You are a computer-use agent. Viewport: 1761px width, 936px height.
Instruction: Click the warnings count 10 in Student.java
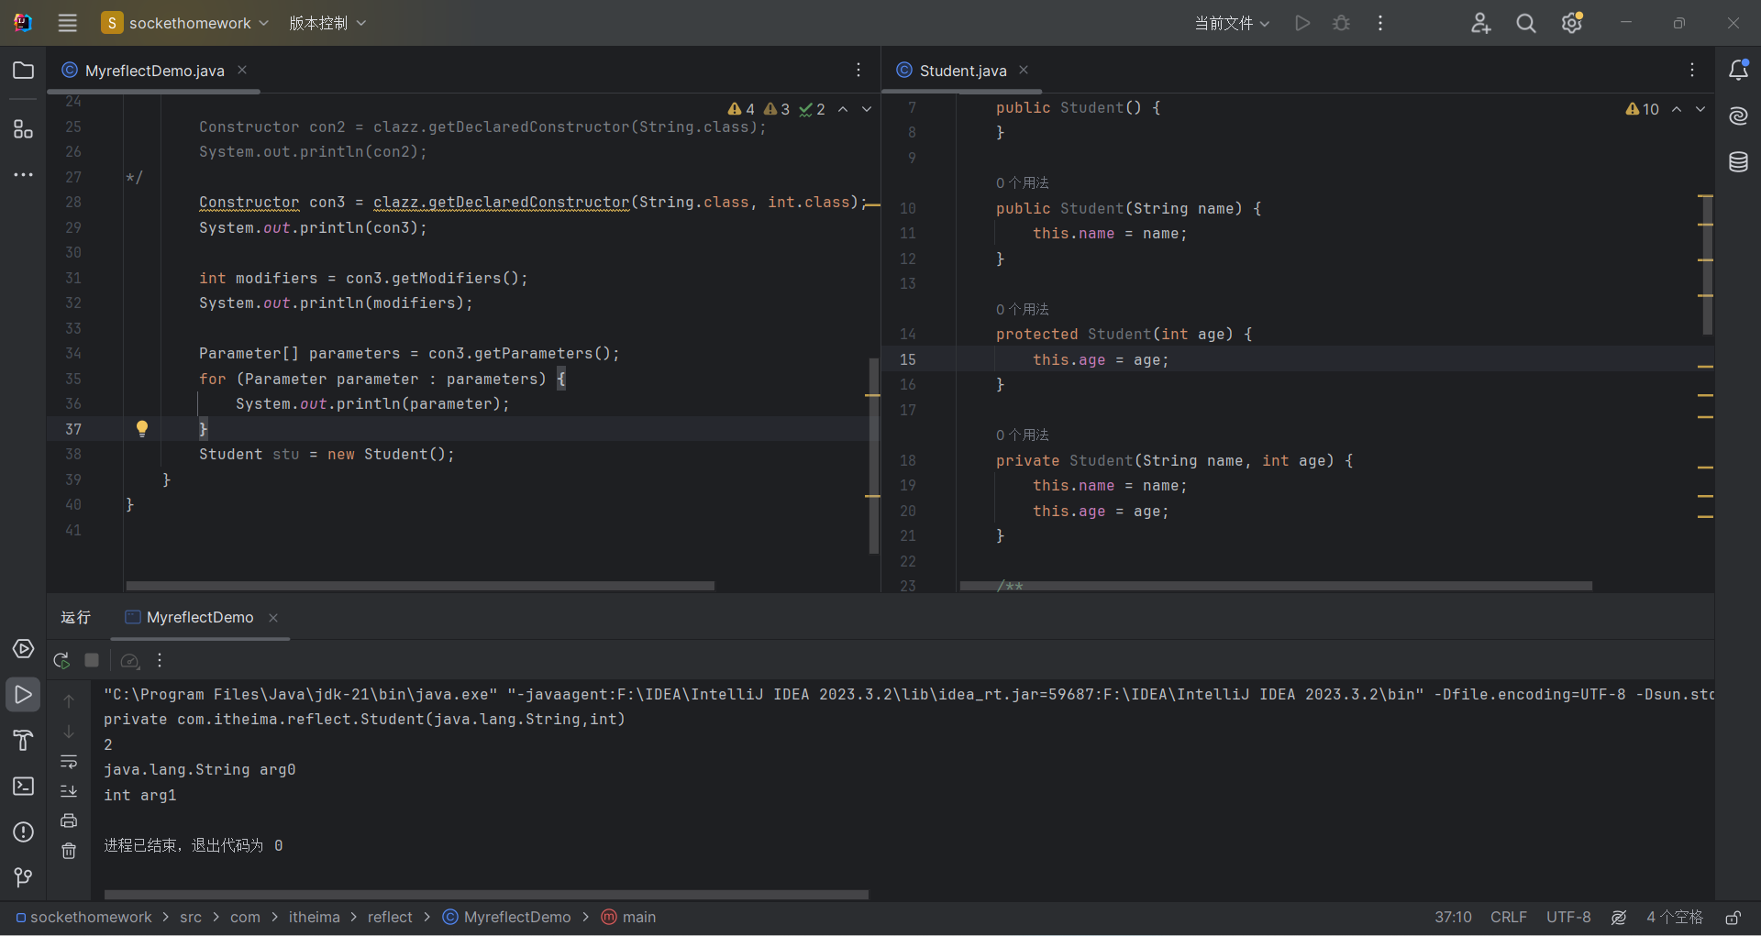pyautogui.click(x=1643, y=109)
